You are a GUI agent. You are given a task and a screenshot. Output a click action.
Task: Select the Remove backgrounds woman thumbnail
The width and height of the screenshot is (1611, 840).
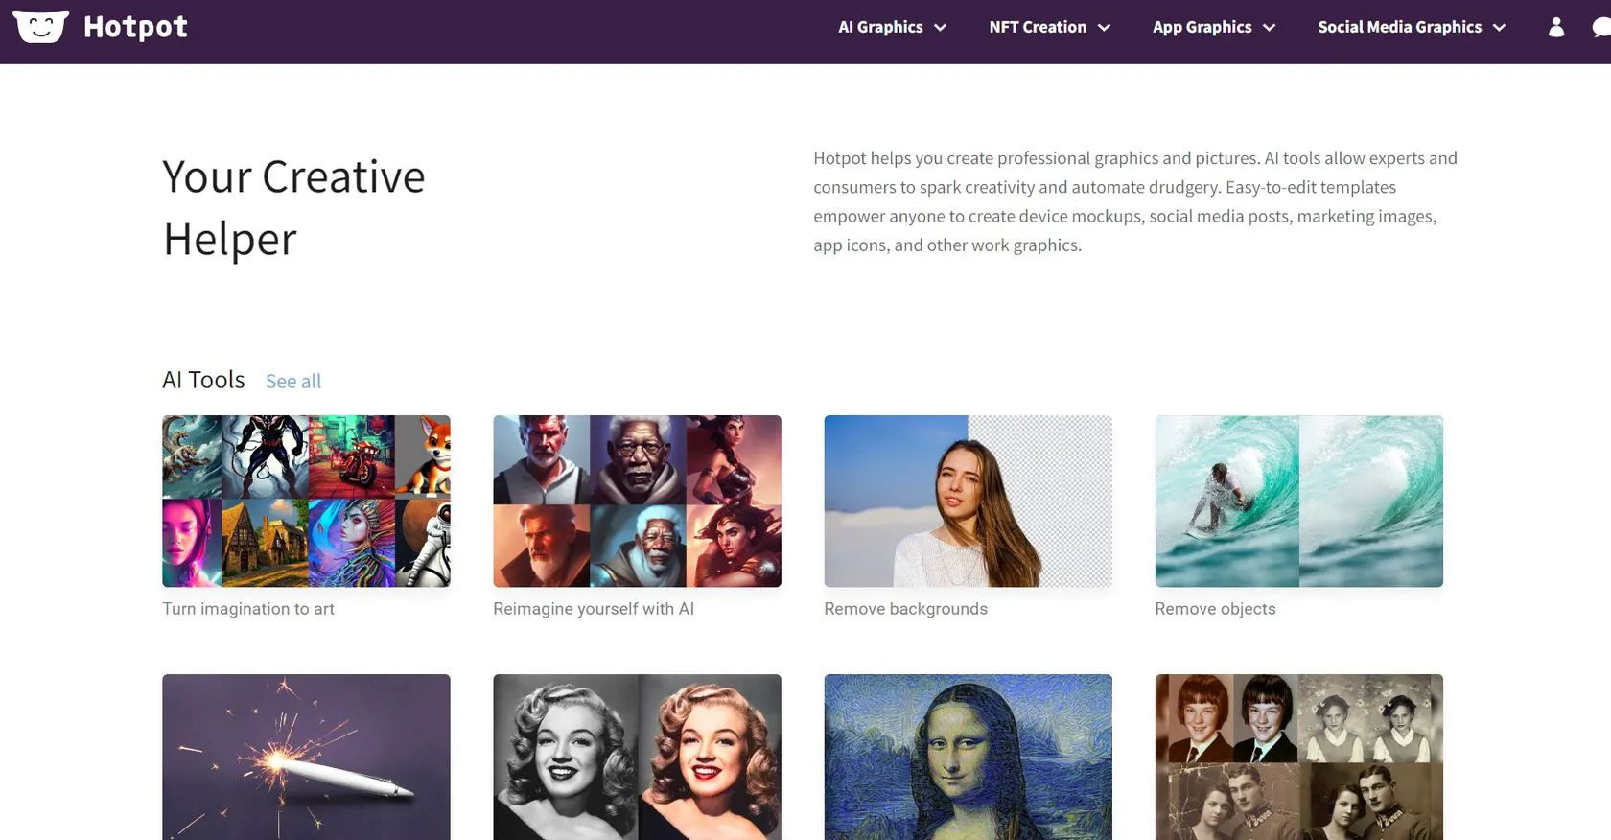click(968, 501)
